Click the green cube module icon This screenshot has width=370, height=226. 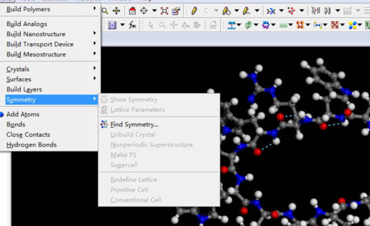(x=248, y=25)
